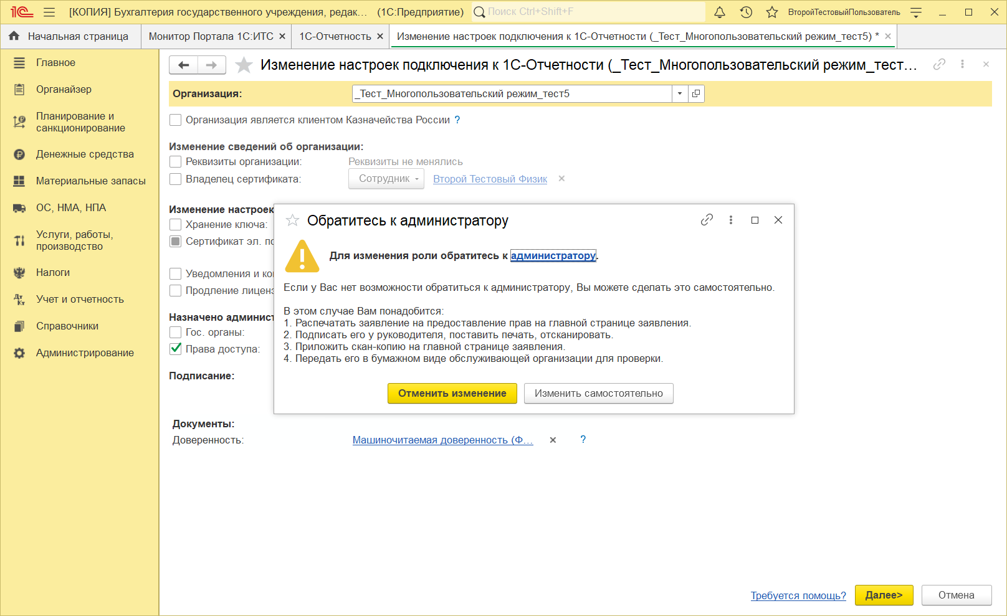Screen dimensions: 1007x616
Task: Expand the Организация dropdown arrow
Action: click(x=680, y=93)
